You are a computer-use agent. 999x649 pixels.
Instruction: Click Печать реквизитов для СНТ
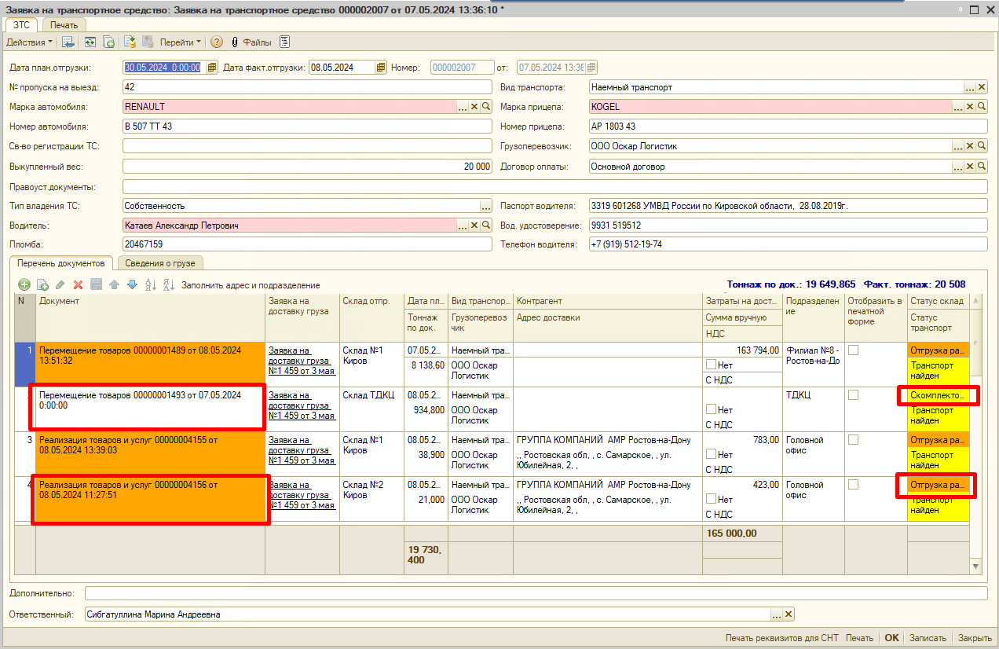pos(782,638)
